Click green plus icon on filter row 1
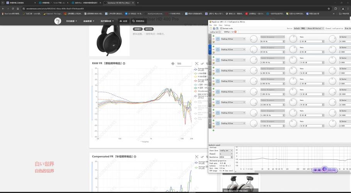 [214, 36]
